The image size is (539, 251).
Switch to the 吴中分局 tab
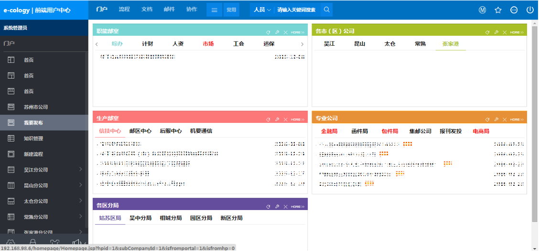[140, 218]
